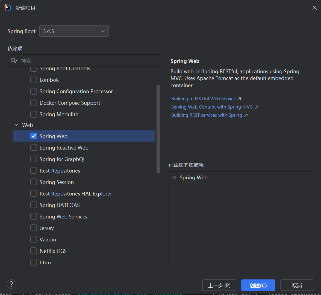The width and height of the screenshot is (321, 295).
Task: Uncheck the Spring Web checkbox
Action: 34,136
